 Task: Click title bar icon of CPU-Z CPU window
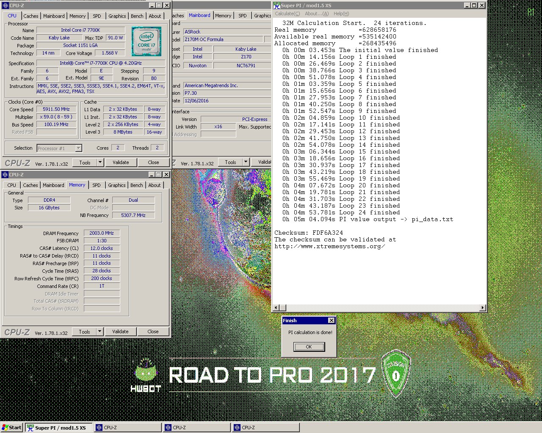[x=5, y=5]
